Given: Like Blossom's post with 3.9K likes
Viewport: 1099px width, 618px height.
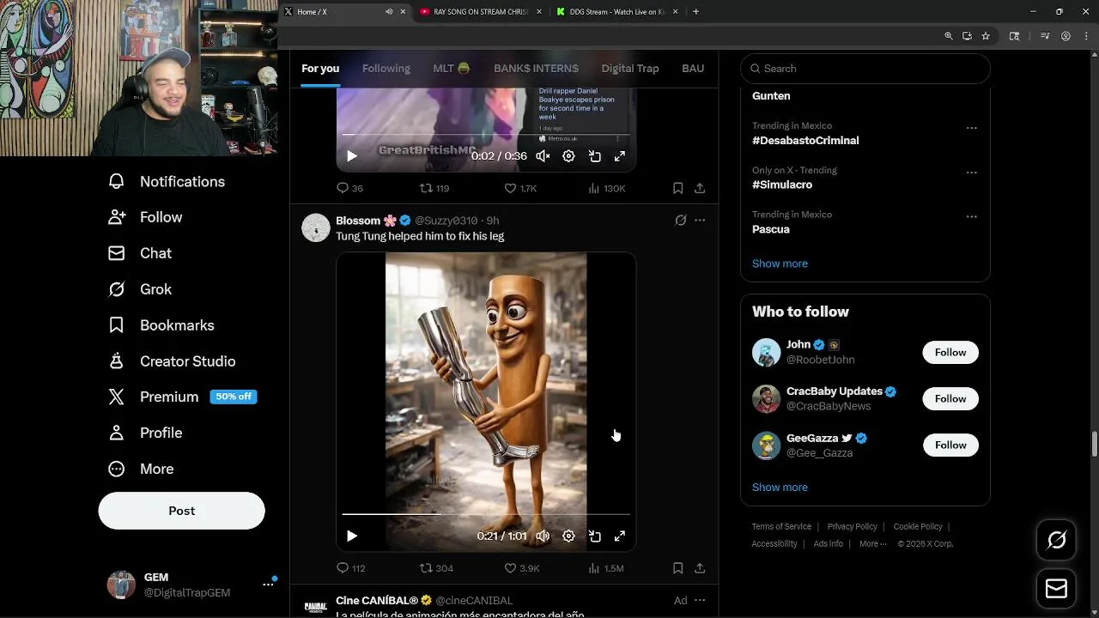Looking at the screenshot, I should pos(521,568).
